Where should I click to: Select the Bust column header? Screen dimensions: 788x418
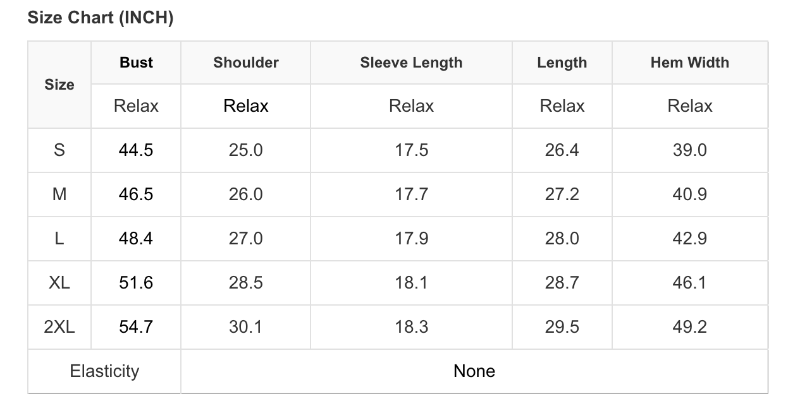coord(136,63)
